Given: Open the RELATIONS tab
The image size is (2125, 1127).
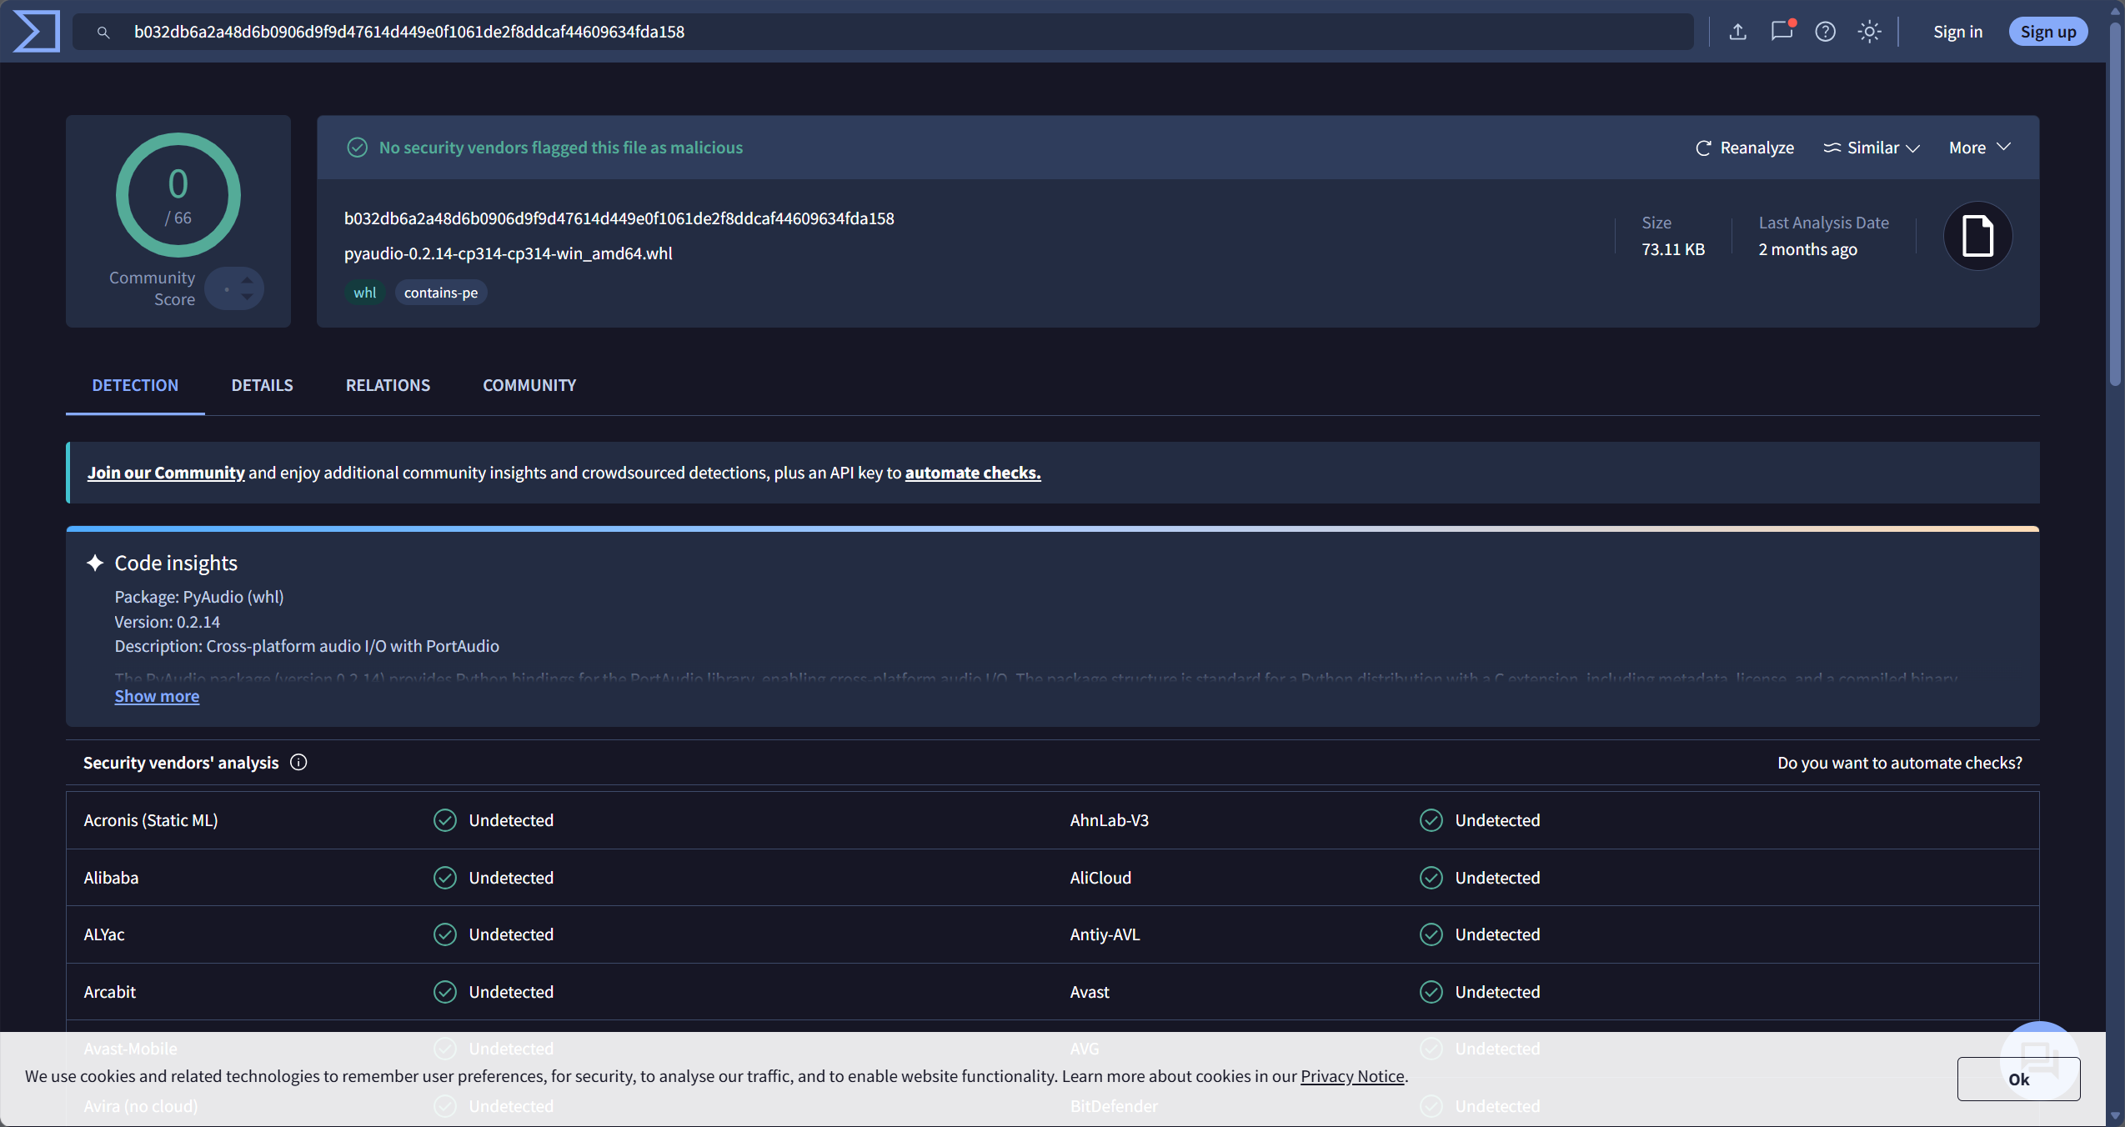Looking at the screenshot, I should click(x=388, y=385).
